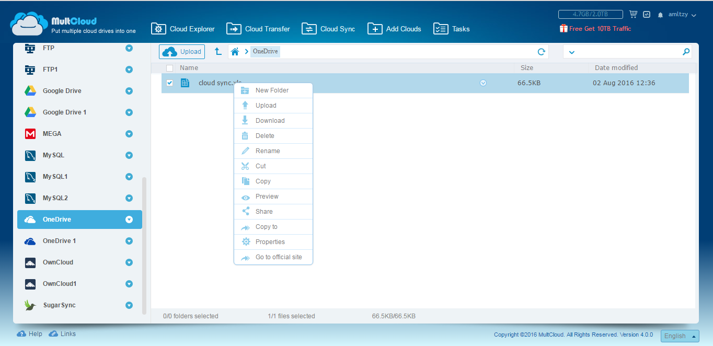This screenshot has height=346, width=713.
Task: Choose Copy from context menu
Action: click(273, 181)
